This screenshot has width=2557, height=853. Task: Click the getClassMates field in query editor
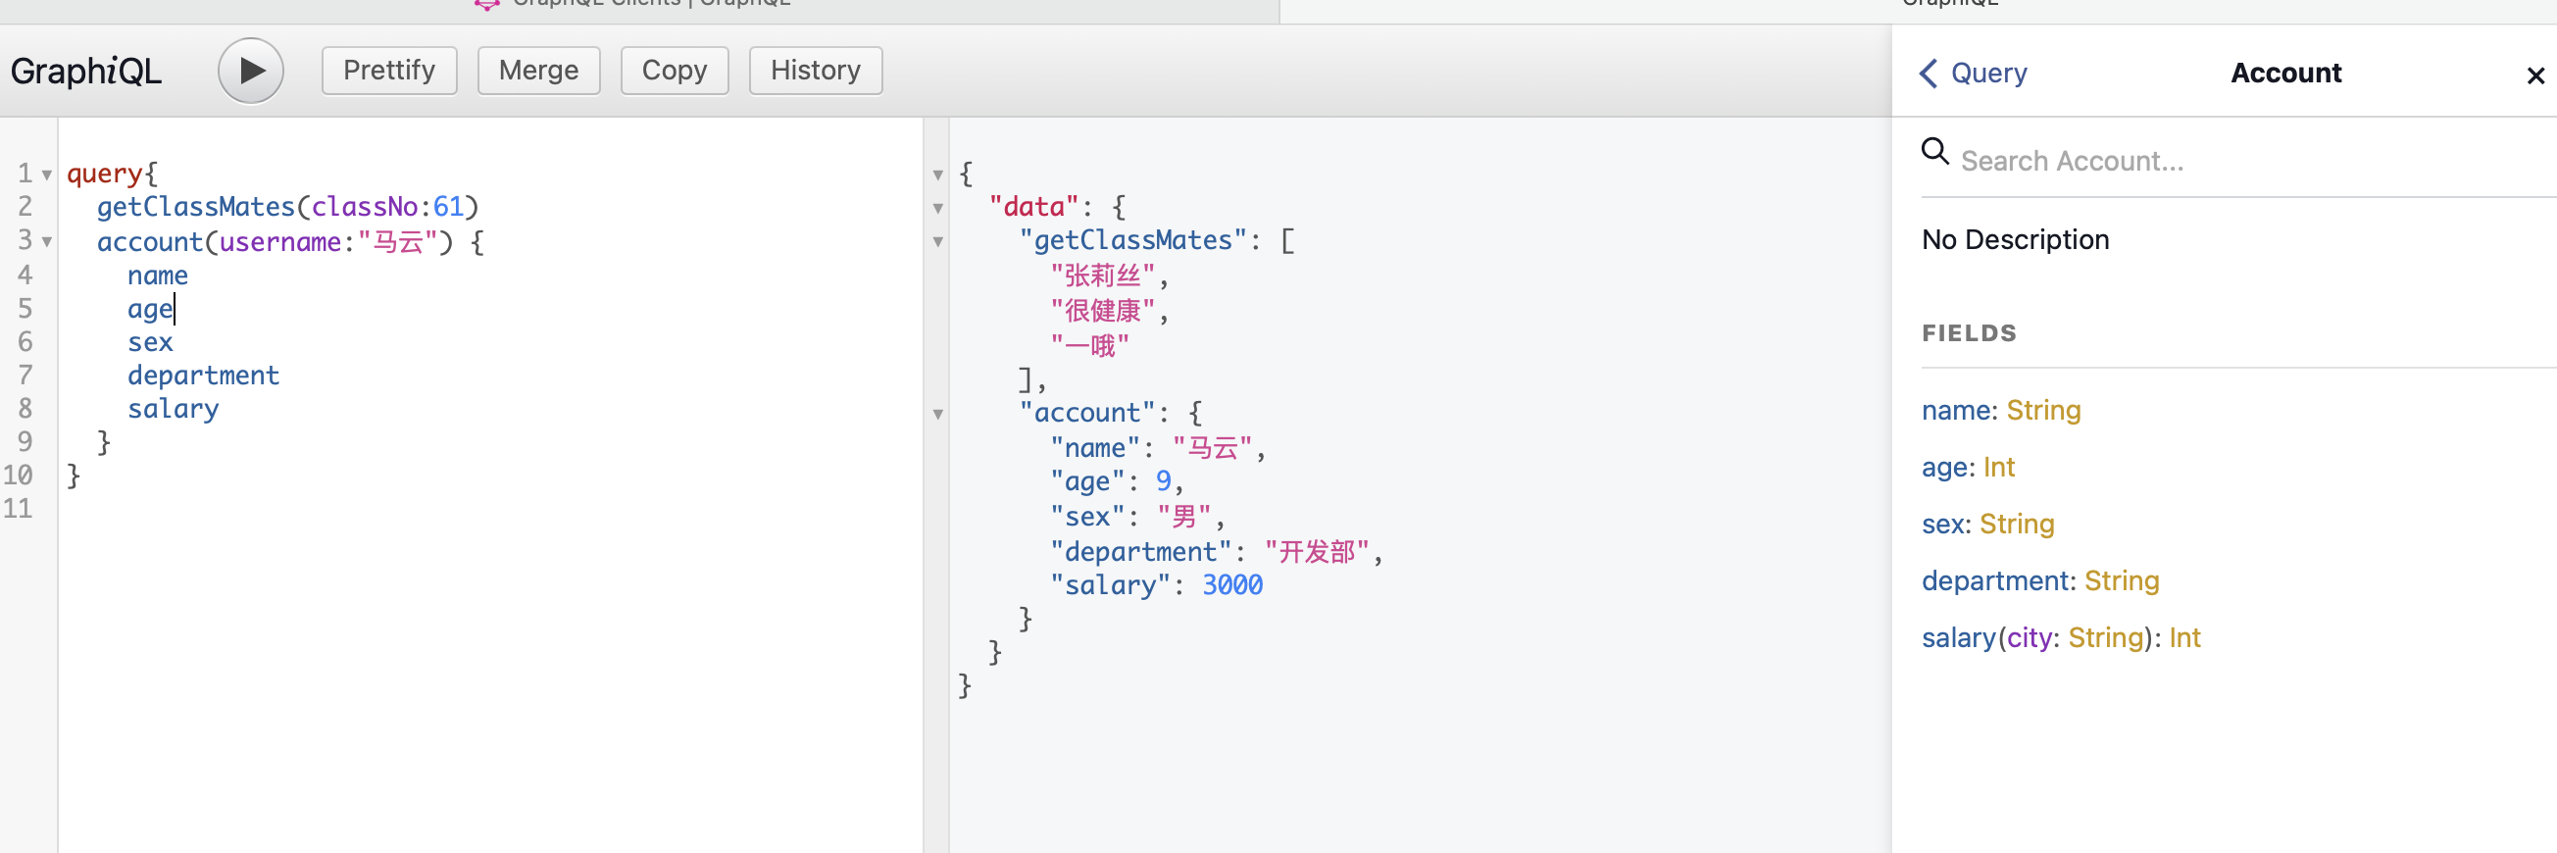click(x=195, y=207)
